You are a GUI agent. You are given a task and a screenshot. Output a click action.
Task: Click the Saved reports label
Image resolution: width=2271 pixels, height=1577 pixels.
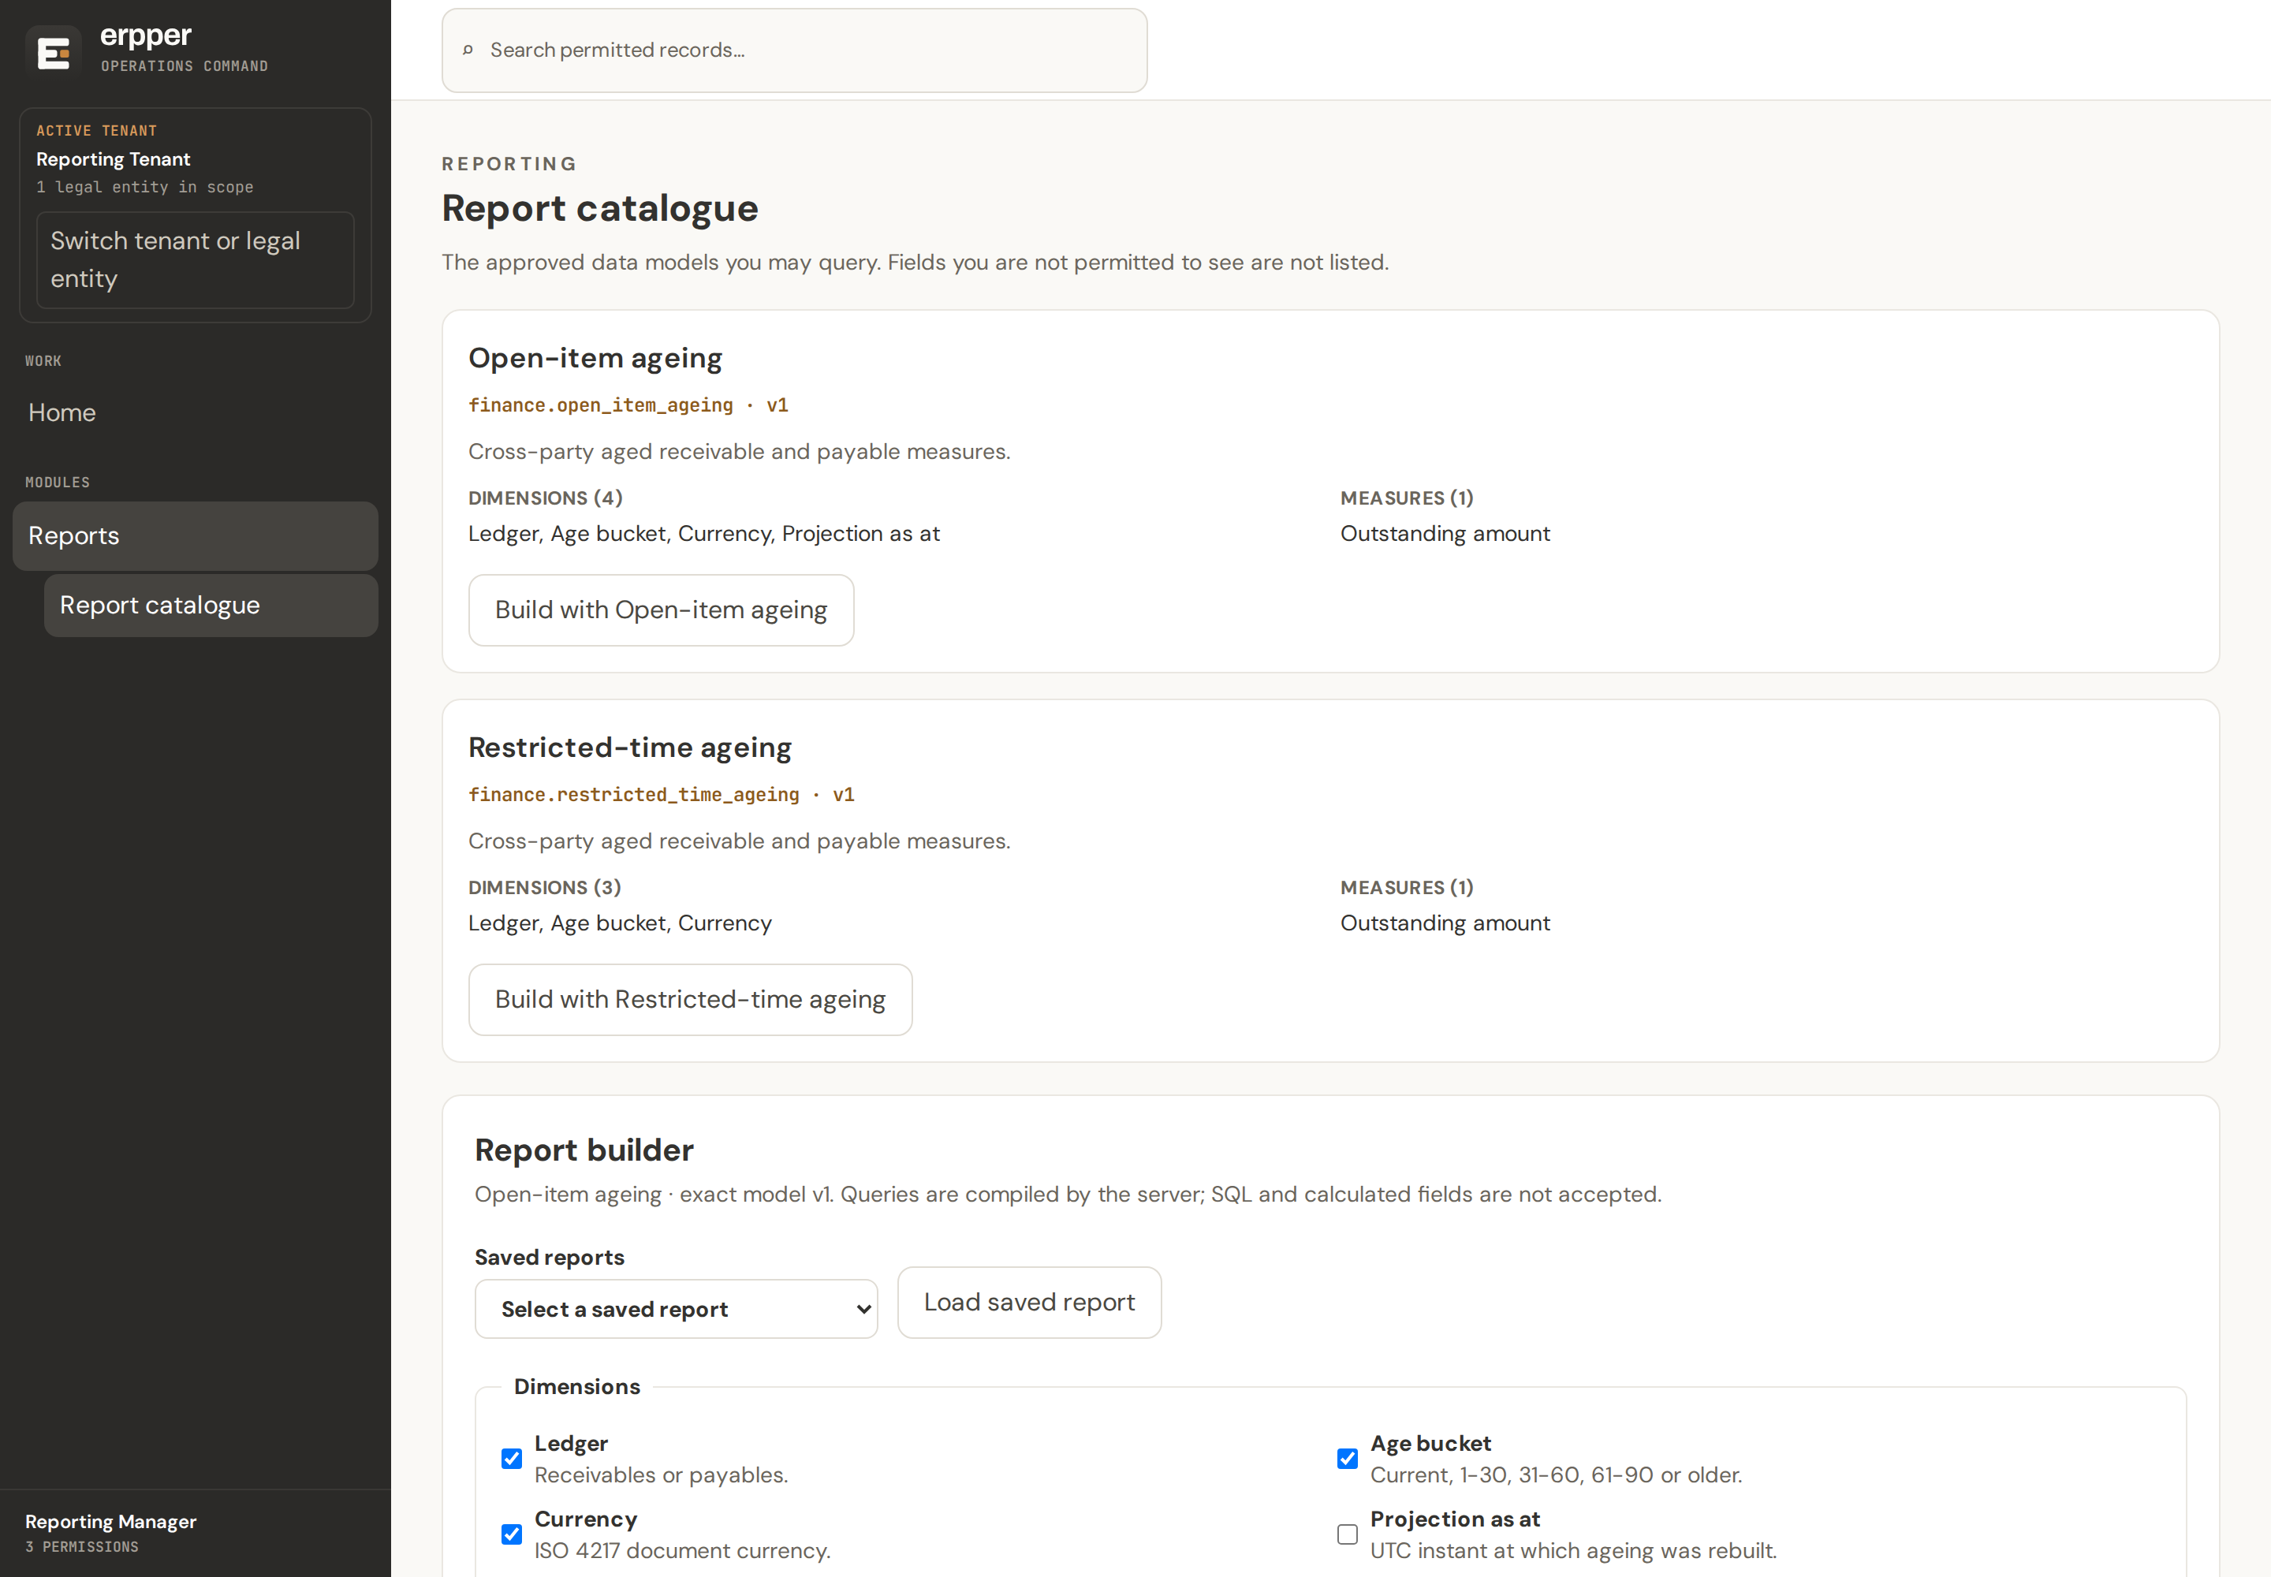pos(550,1257)
